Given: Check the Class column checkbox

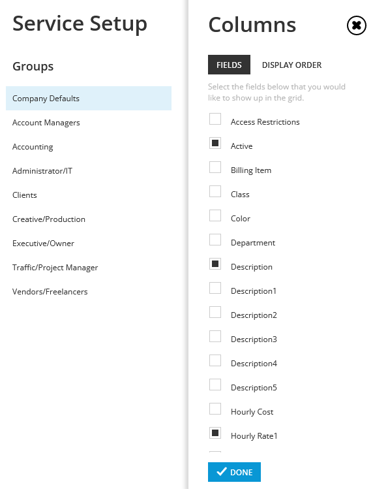Looking at the screenshot, I should tap(215, 191).
